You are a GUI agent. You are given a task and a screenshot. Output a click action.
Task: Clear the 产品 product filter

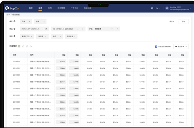[117, 29]
